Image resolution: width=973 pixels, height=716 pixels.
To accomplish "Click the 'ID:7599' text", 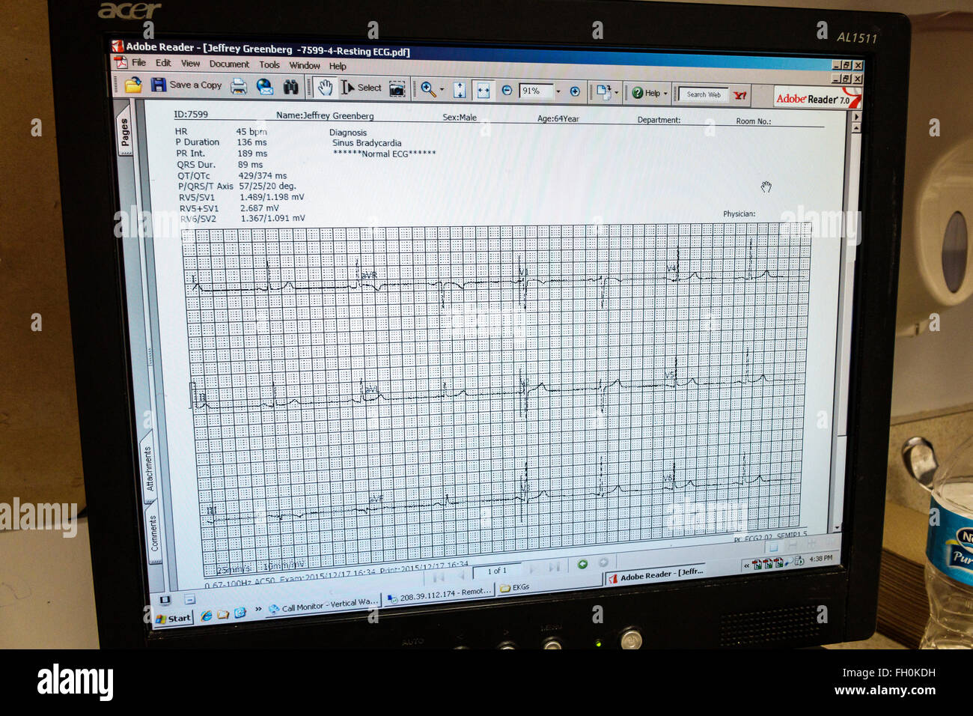I will 191,115.
